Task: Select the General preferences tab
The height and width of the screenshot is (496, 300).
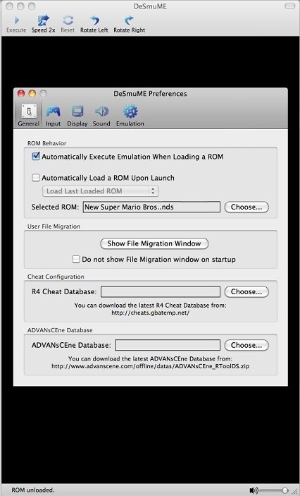Action: click(28, 116)
